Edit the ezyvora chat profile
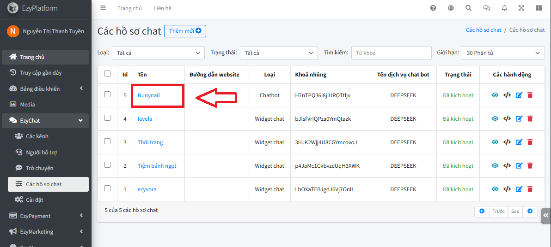Screen dimensions: 551x247 [x=519, y=189]
